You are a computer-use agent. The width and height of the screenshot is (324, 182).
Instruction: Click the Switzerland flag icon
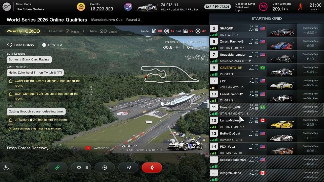pyautogui.click(x=88, y=148)
